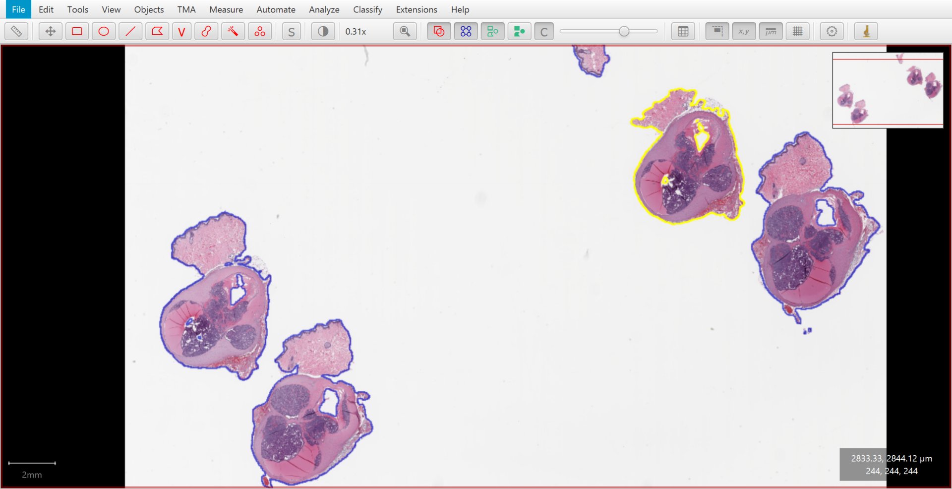Toggle showing annotations
The image size is (952, 489).
pyautogui.click(x=439, y=31)
